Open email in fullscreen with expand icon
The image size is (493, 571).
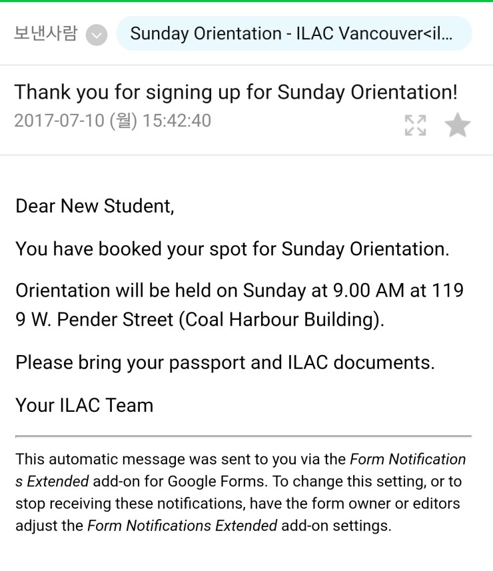(x=415, y=125)
